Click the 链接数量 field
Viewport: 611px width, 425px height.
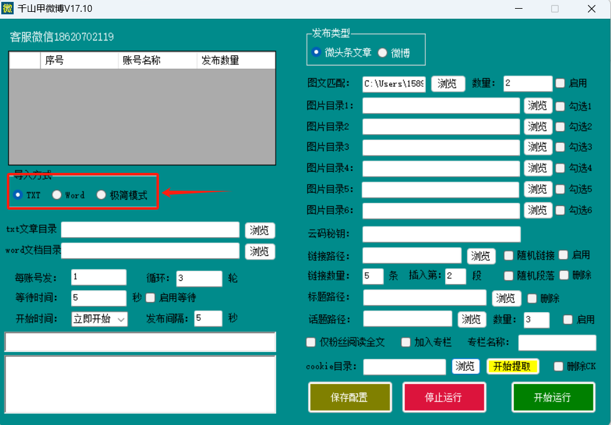click(x=373, y=276)
